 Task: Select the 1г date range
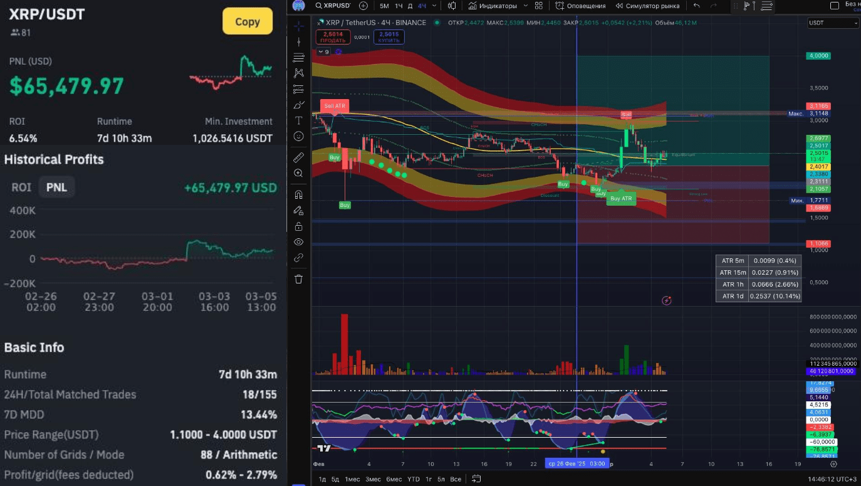(429, 479)
